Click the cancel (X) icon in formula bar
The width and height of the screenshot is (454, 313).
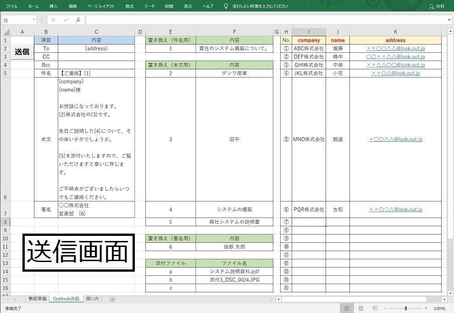pos(53,20)
